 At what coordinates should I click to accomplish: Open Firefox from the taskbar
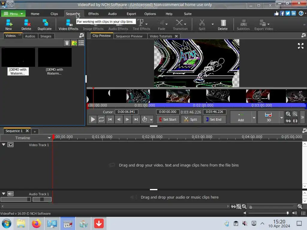click(x=36, y=223)
